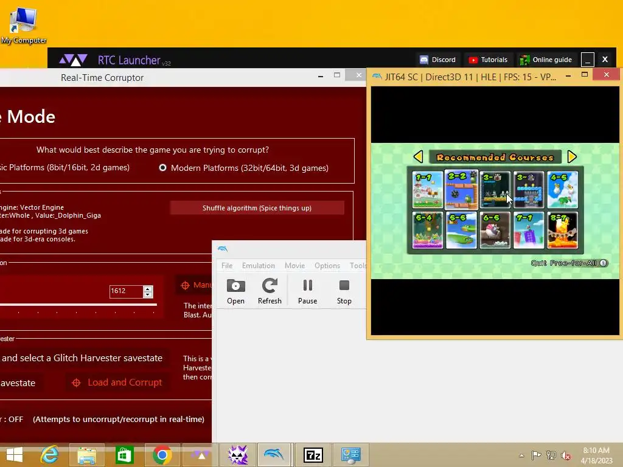Select course 5-6 thumbnail

pos(461,230)
